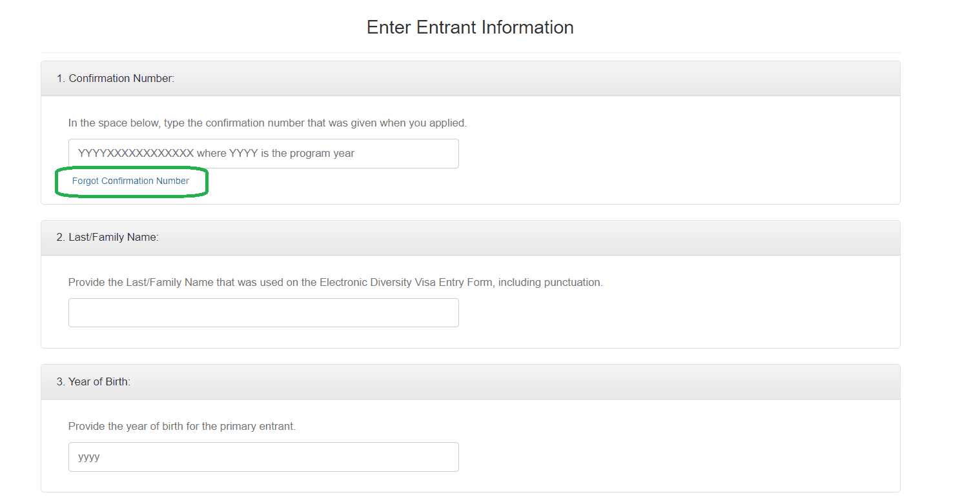
Task: Click the "1. Confirmation Number:" section header
Action: (x=116, y=78)
